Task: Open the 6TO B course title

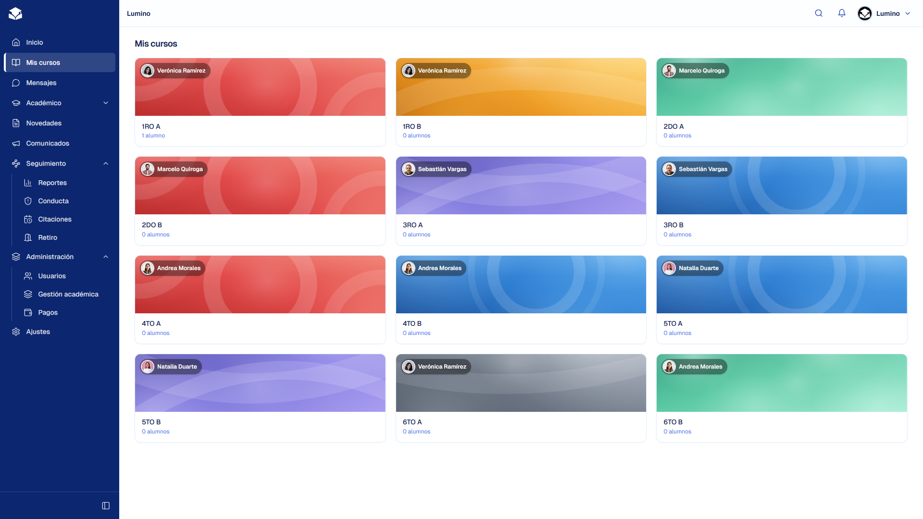Action: [x=673, y=422]
